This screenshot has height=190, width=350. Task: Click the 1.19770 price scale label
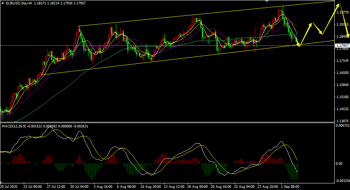[x=343, y=12]
